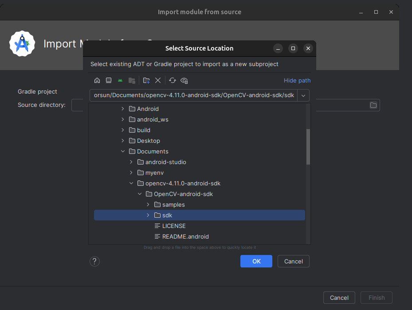Go to the home directory icon
412x310 pixels.
pos(97,80)
